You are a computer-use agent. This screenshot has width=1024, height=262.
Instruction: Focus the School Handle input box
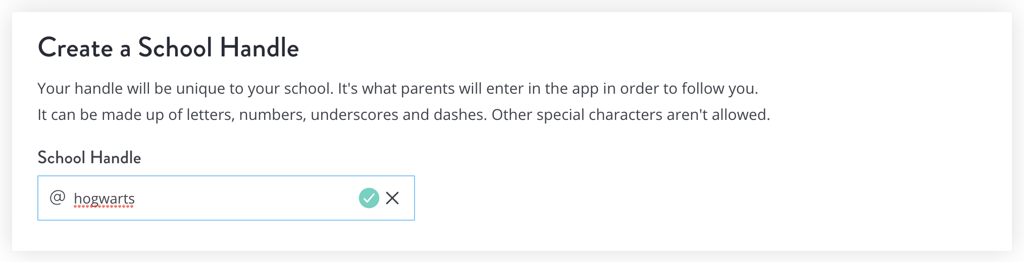click(226, 198)
